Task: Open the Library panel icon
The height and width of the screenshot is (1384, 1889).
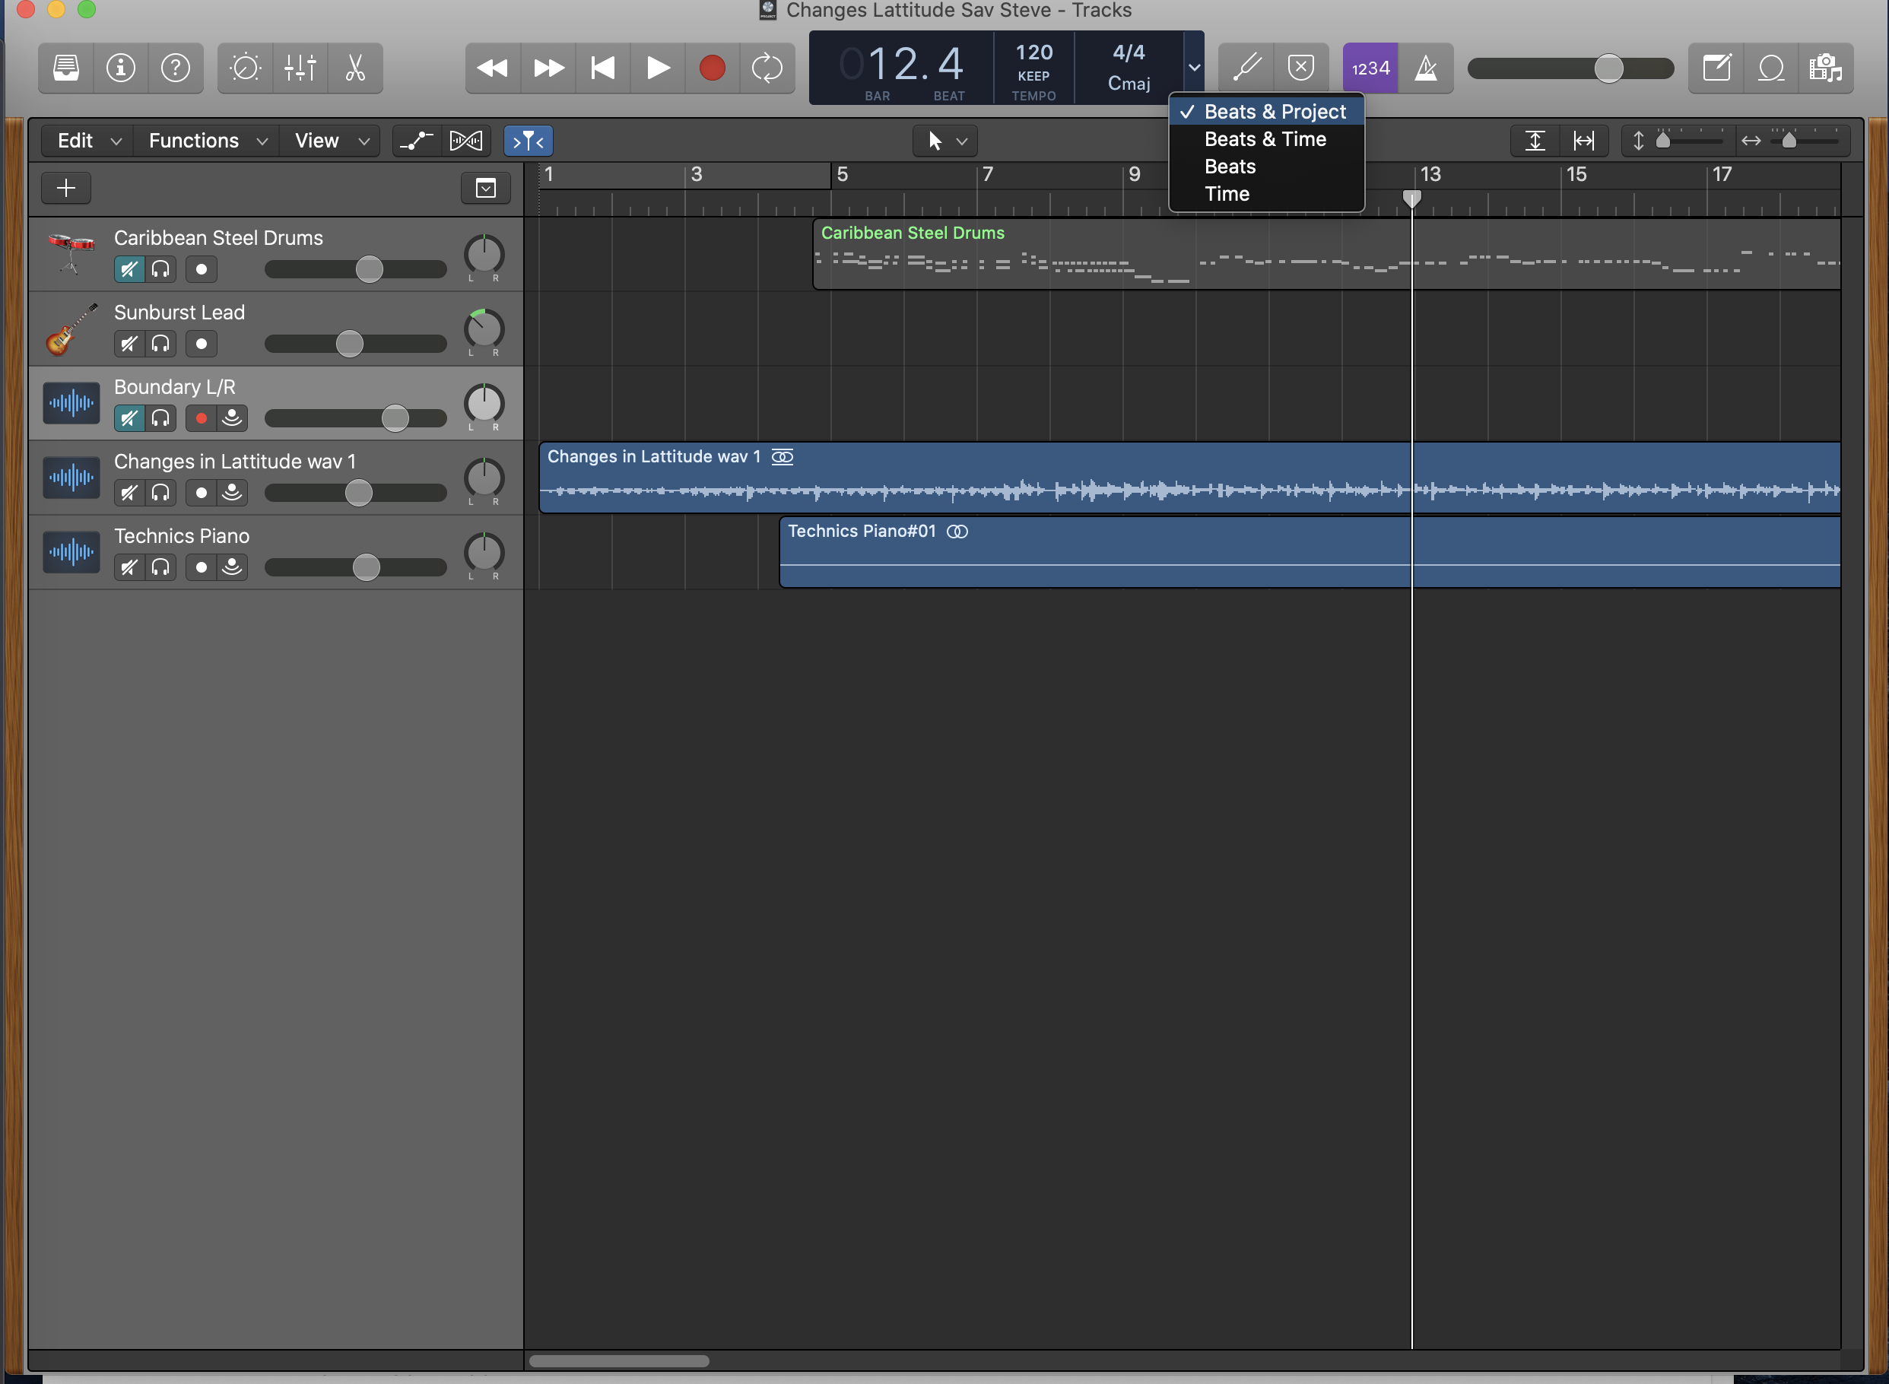Action: (x=66, y=68)
